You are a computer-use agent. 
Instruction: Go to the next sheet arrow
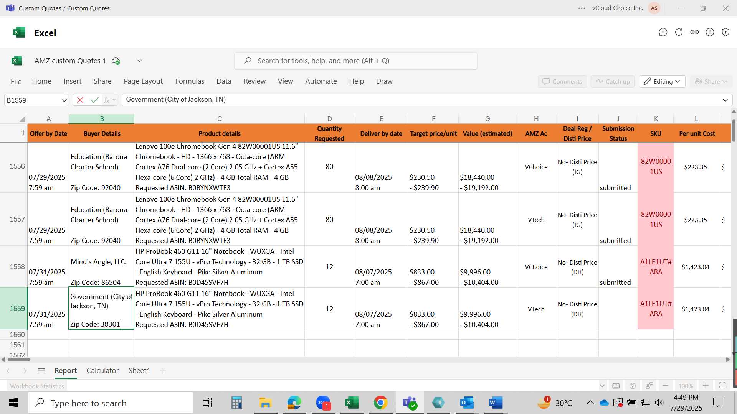[x=25, y=371]
